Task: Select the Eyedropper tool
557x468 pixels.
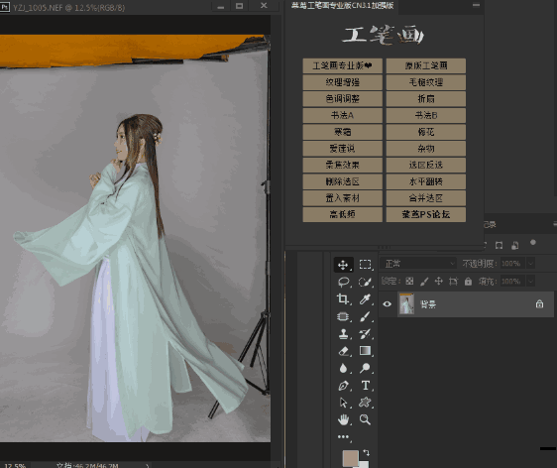Action: coord(365,299)
